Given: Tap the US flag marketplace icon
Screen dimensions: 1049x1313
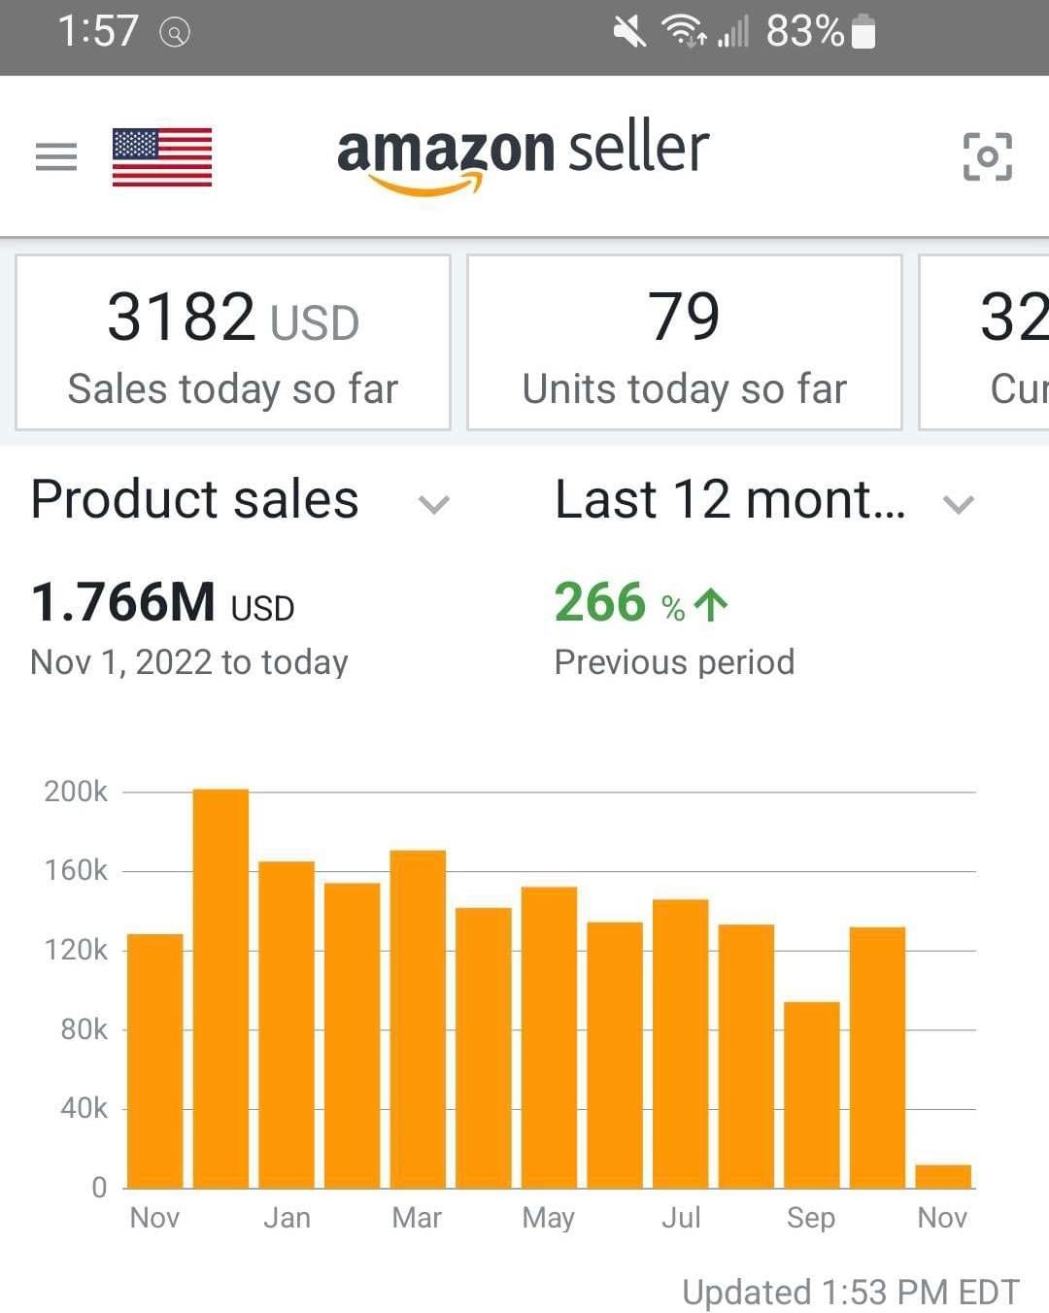Looking at the screenshot, I should tap(162, 157).
